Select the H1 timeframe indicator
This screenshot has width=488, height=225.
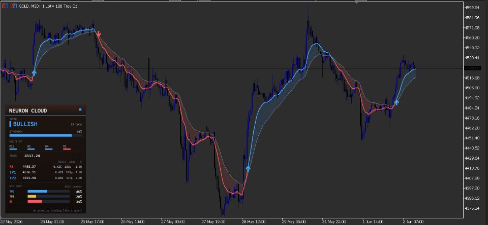point(31,148)
